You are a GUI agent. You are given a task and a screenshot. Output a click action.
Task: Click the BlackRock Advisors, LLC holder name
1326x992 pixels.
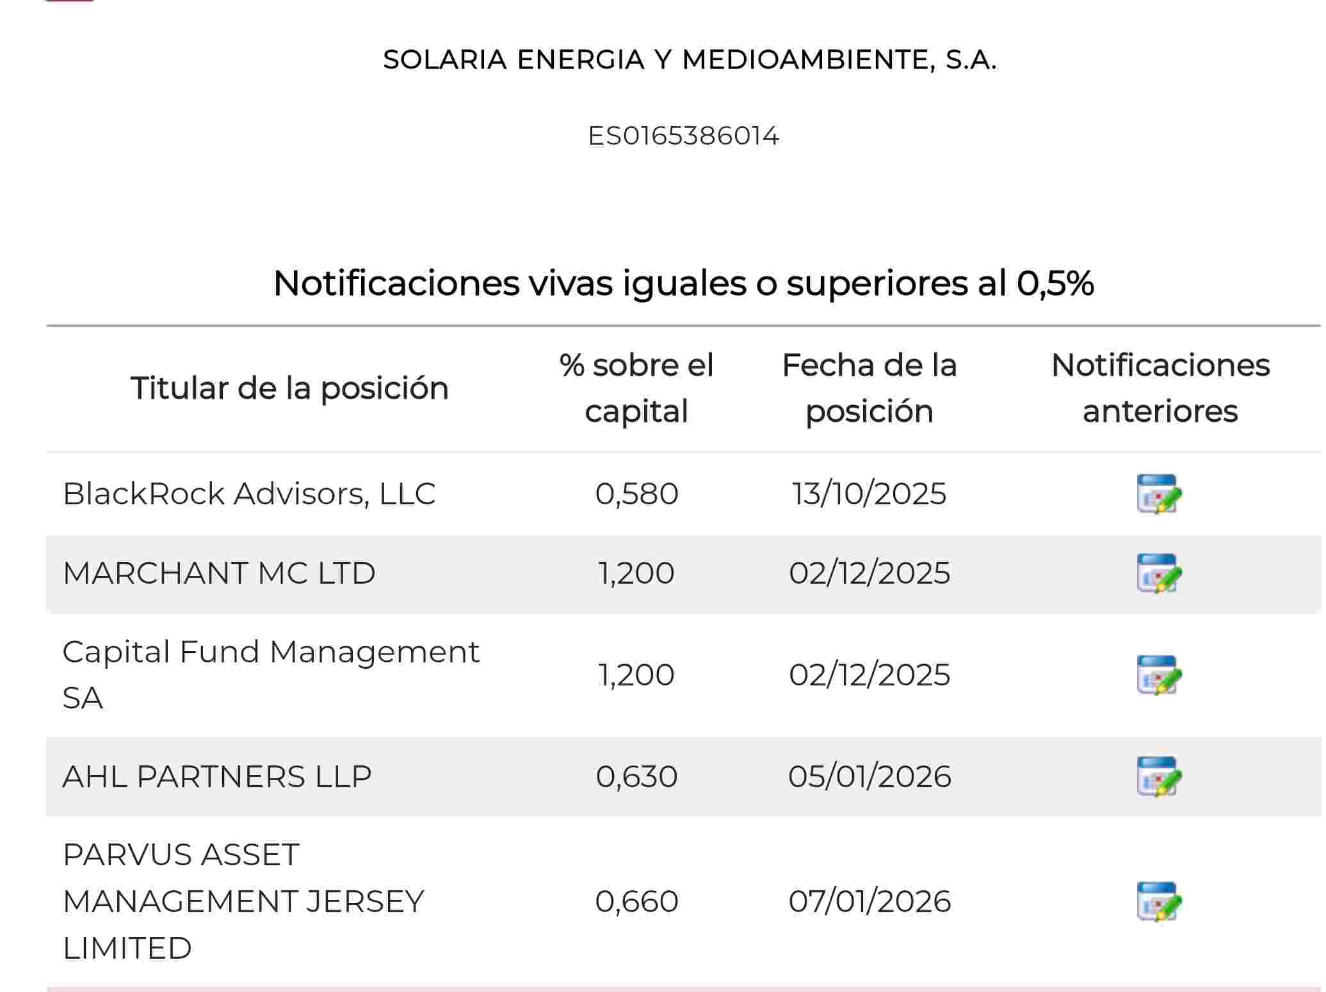(x=249, y=493)
